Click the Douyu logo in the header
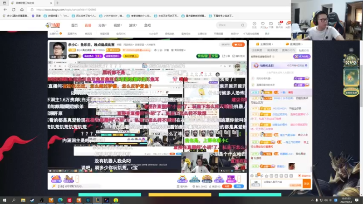This screenshot has width=363, height=204. pos(53,25)
